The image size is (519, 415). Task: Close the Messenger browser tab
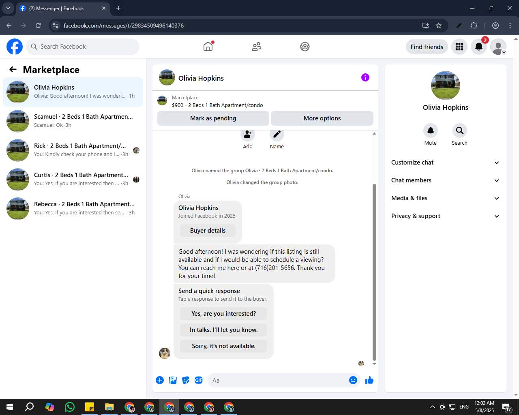point(104,8)
